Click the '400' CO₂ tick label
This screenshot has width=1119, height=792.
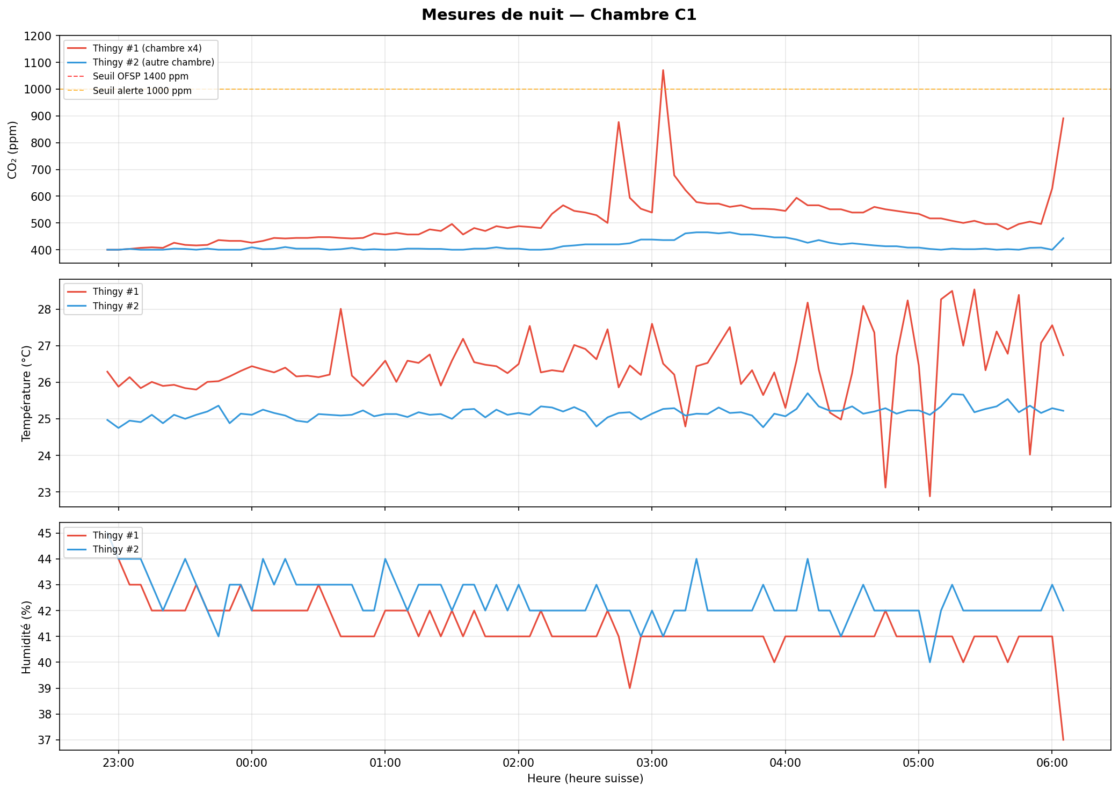point(41,250)
